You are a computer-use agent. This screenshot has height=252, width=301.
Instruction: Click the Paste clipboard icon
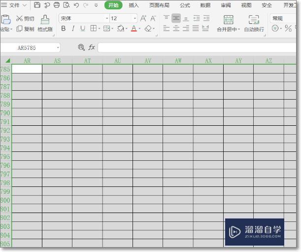5,19
